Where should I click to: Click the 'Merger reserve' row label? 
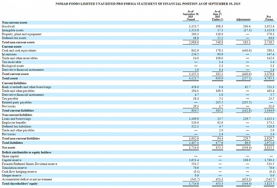(x=12, y=175)
